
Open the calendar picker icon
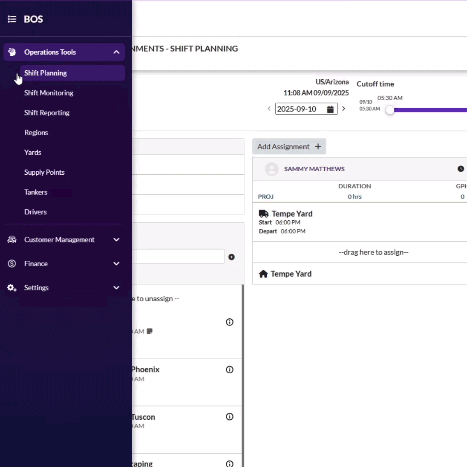(330, 110)
